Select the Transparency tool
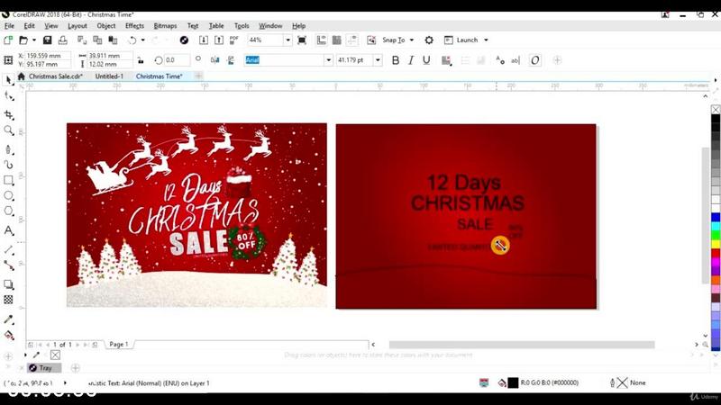 (x=9, y=300)
